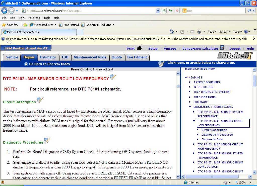Screen dimensions: 257x186
Task: Click the printer icon beside Print
Action: click(139, 48)
